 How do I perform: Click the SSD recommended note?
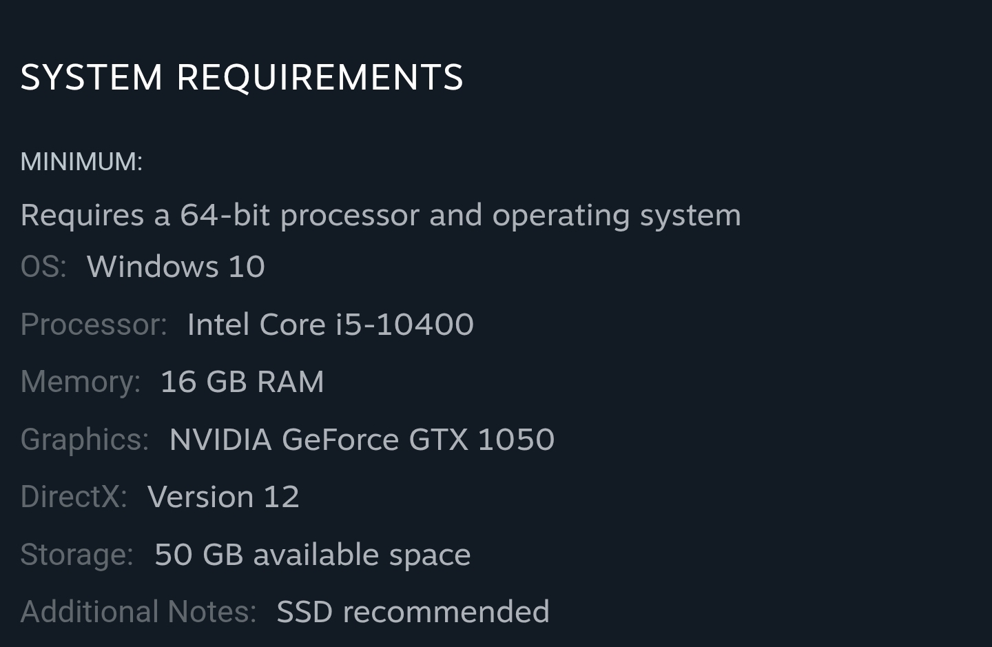[x=413, y=612]
